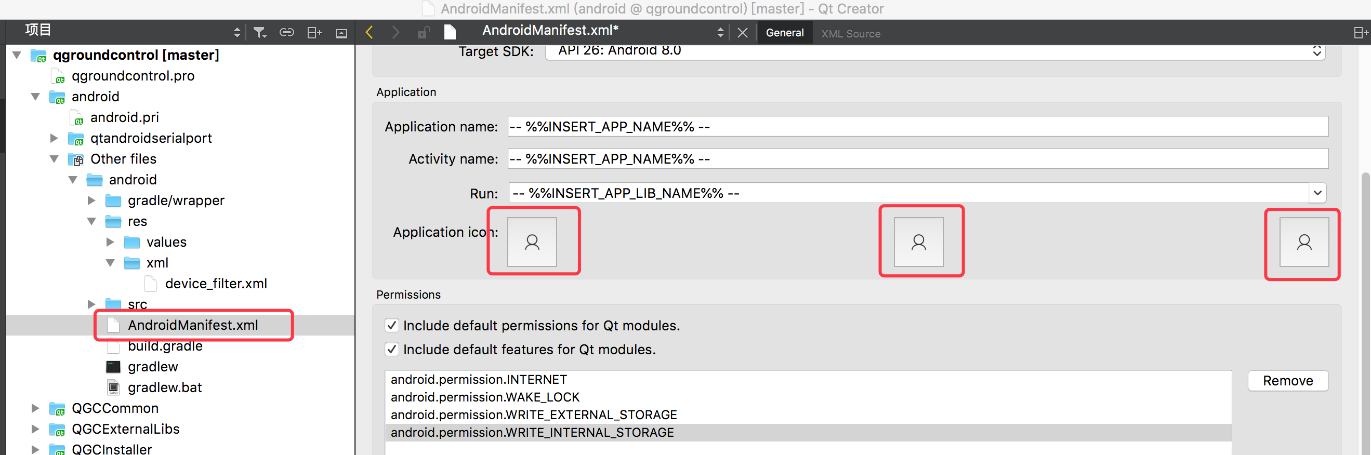
Task: Click the Activity name input field
Action: 917,158
